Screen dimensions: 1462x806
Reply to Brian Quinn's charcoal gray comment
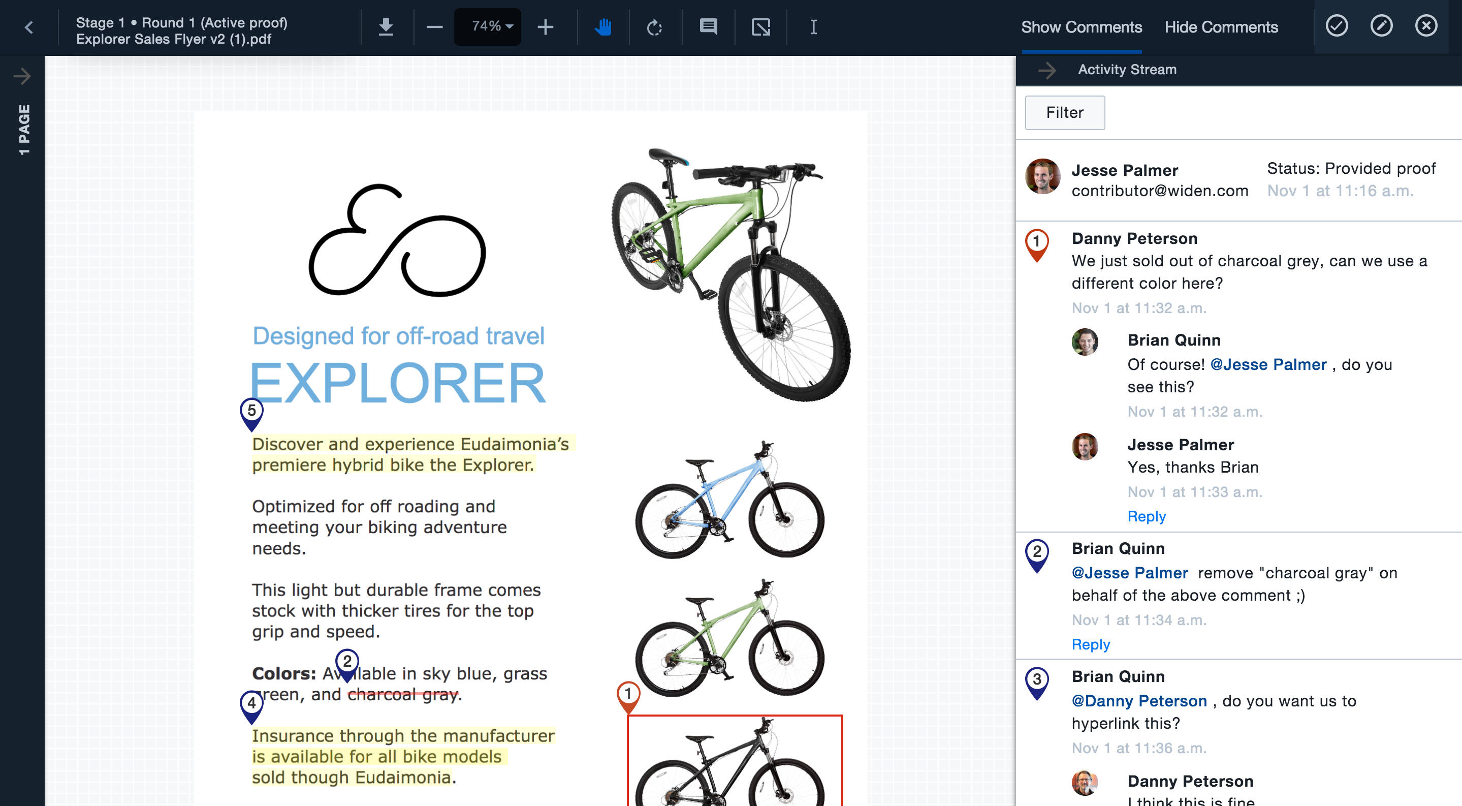[x=1090, y=644]
